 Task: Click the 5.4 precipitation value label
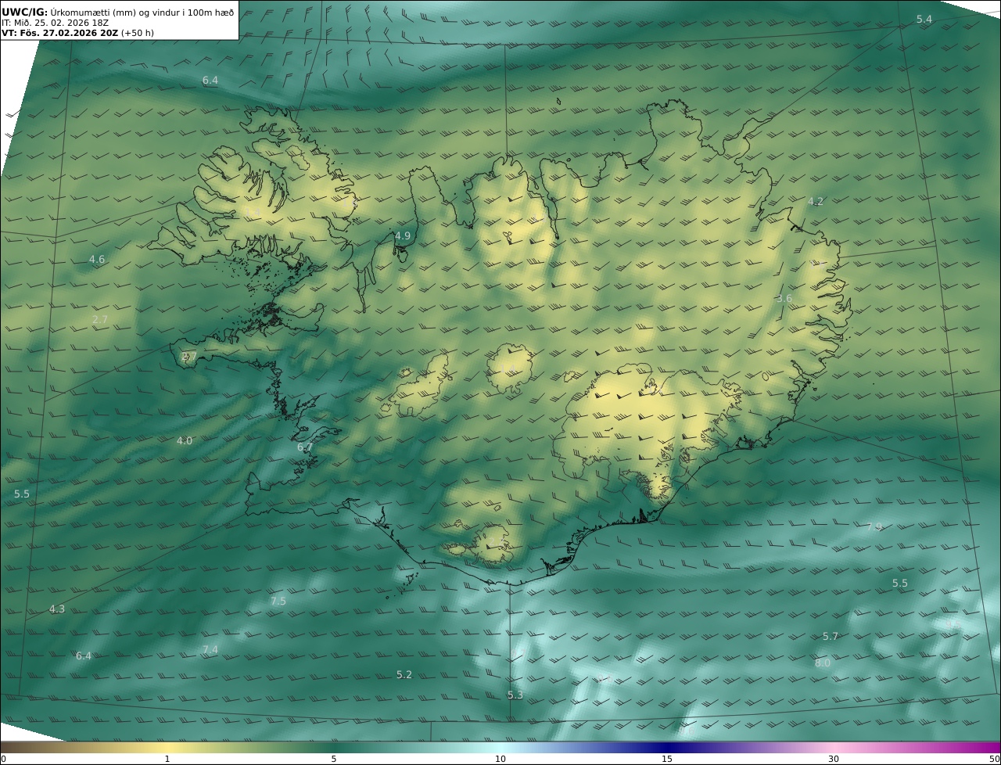click(924, 19)
